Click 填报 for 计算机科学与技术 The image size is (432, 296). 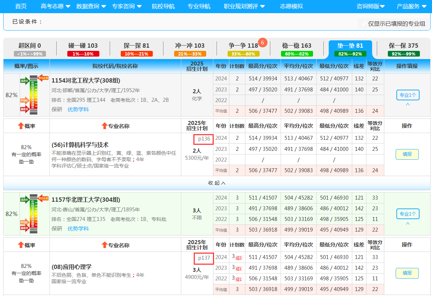click(407, 154)
